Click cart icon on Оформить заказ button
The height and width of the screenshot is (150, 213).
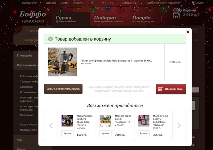[x=160, y=89]
